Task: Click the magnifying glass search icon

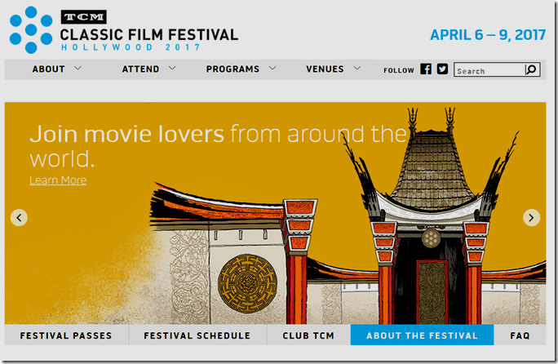Action: point(531,70)
